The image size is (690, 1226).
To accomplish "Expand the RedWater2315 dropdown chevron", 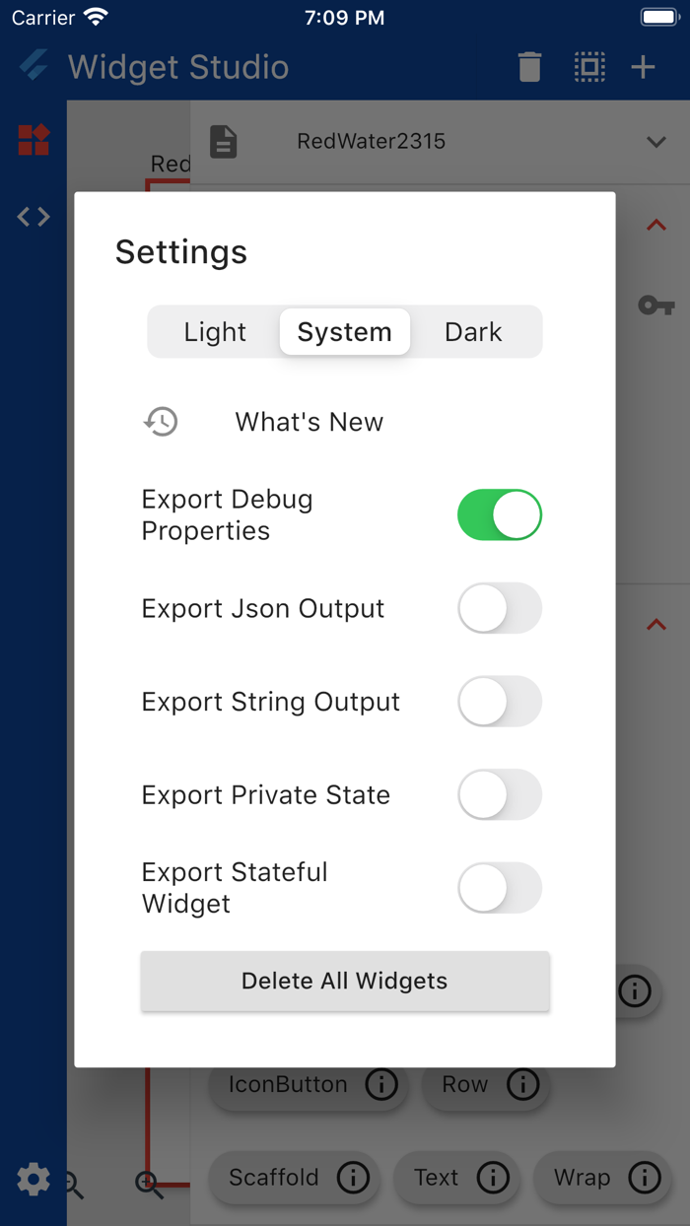I will [x=655, y=141].
